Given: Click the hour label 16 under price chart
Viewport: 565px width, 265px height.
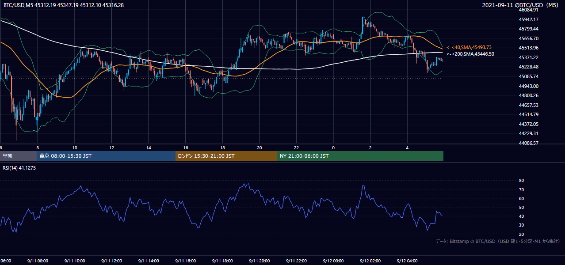Looking at the screenshot, I should tap(186, 148).
